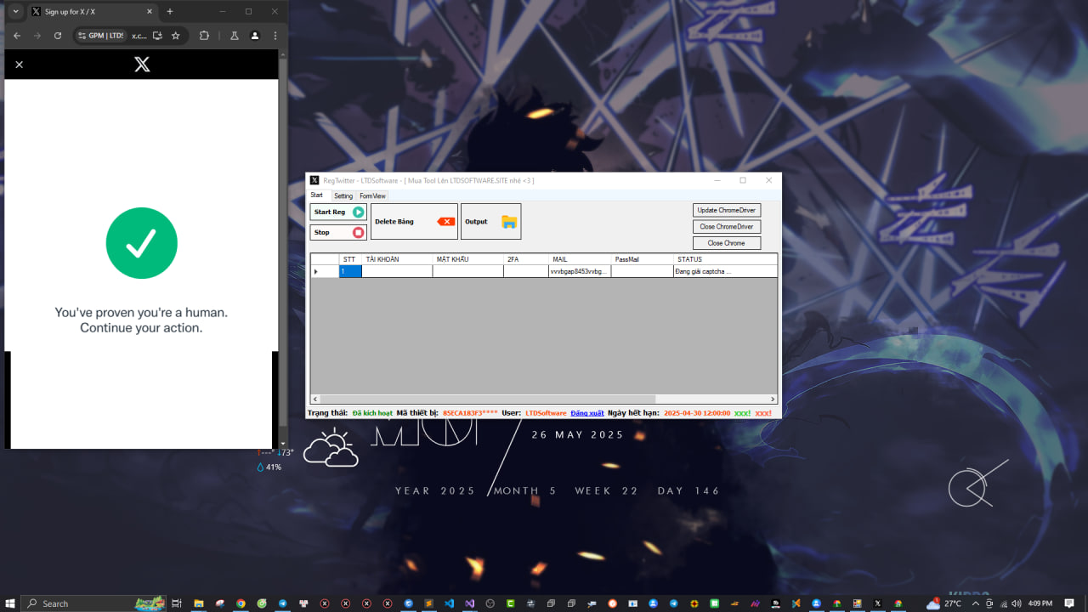Bookmark this page with the star icon
This screenshot has width=1088, height=612.
pyautogui.click(x=176, y=36)
